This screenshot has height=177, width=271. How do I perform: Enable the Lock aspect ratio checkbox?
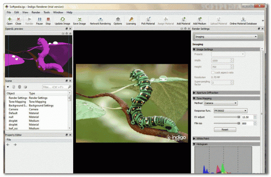click(x=213, y=72)
